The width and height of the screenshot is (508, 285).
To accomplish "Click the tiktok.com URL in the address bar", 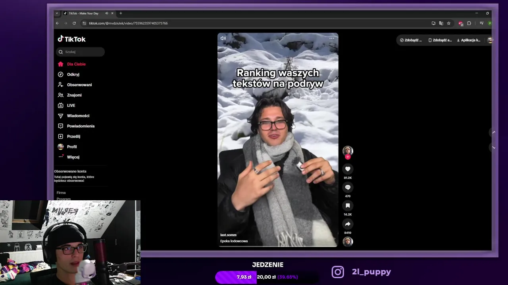I will (x=128, y=23).
